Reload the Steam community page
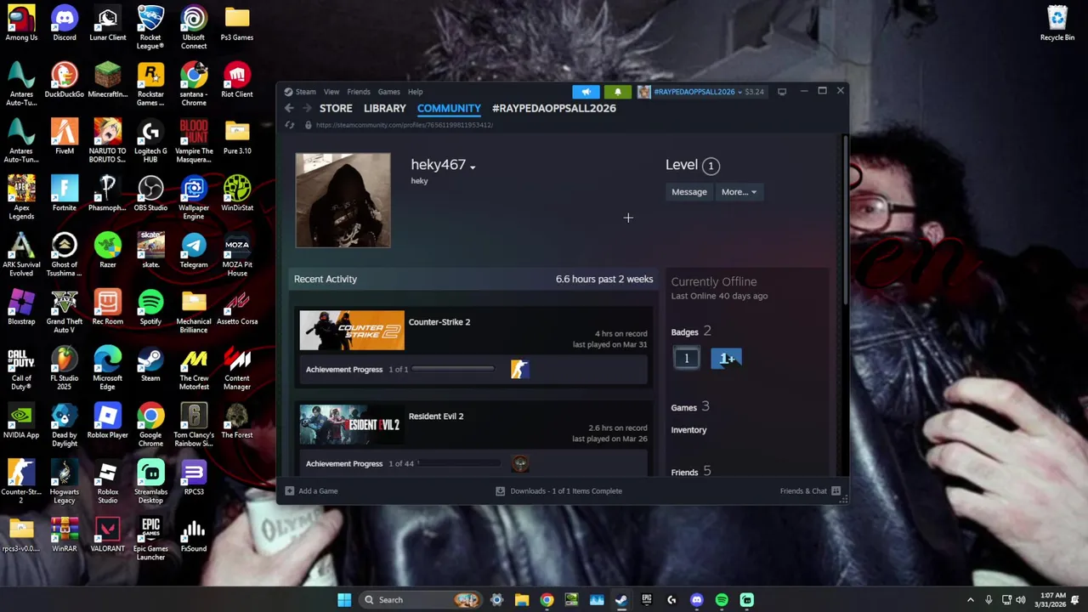 (x=290, y=125)
